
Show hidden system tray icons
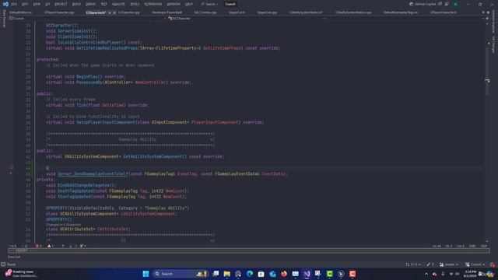tap(426, 274)
